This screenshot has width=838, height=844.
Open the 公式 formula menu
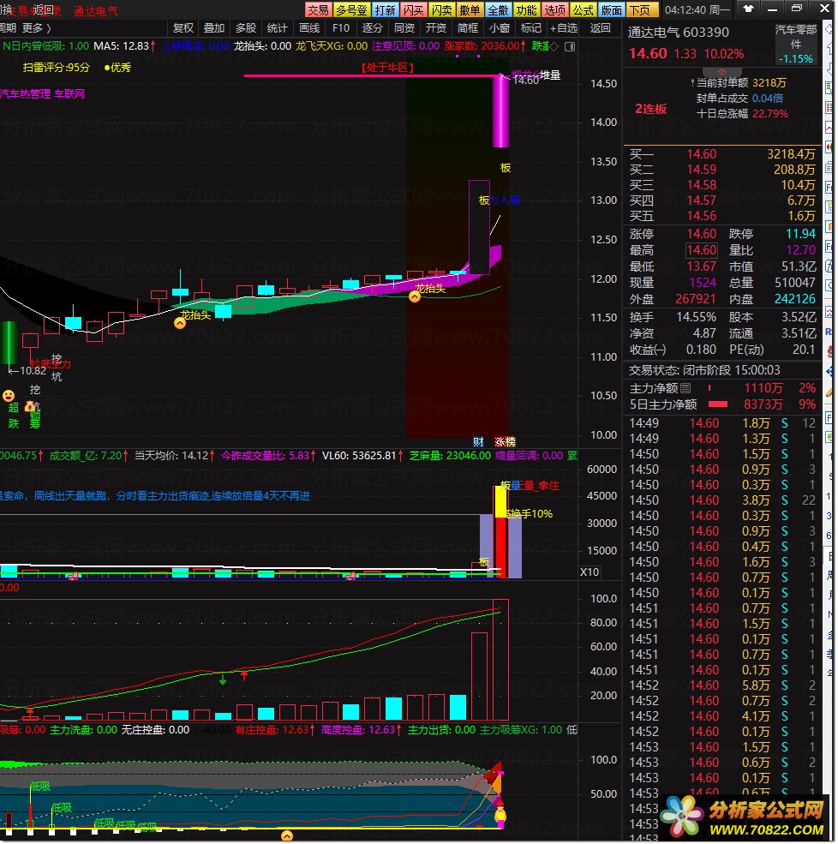pyautogui.click(x=583, y=9)
